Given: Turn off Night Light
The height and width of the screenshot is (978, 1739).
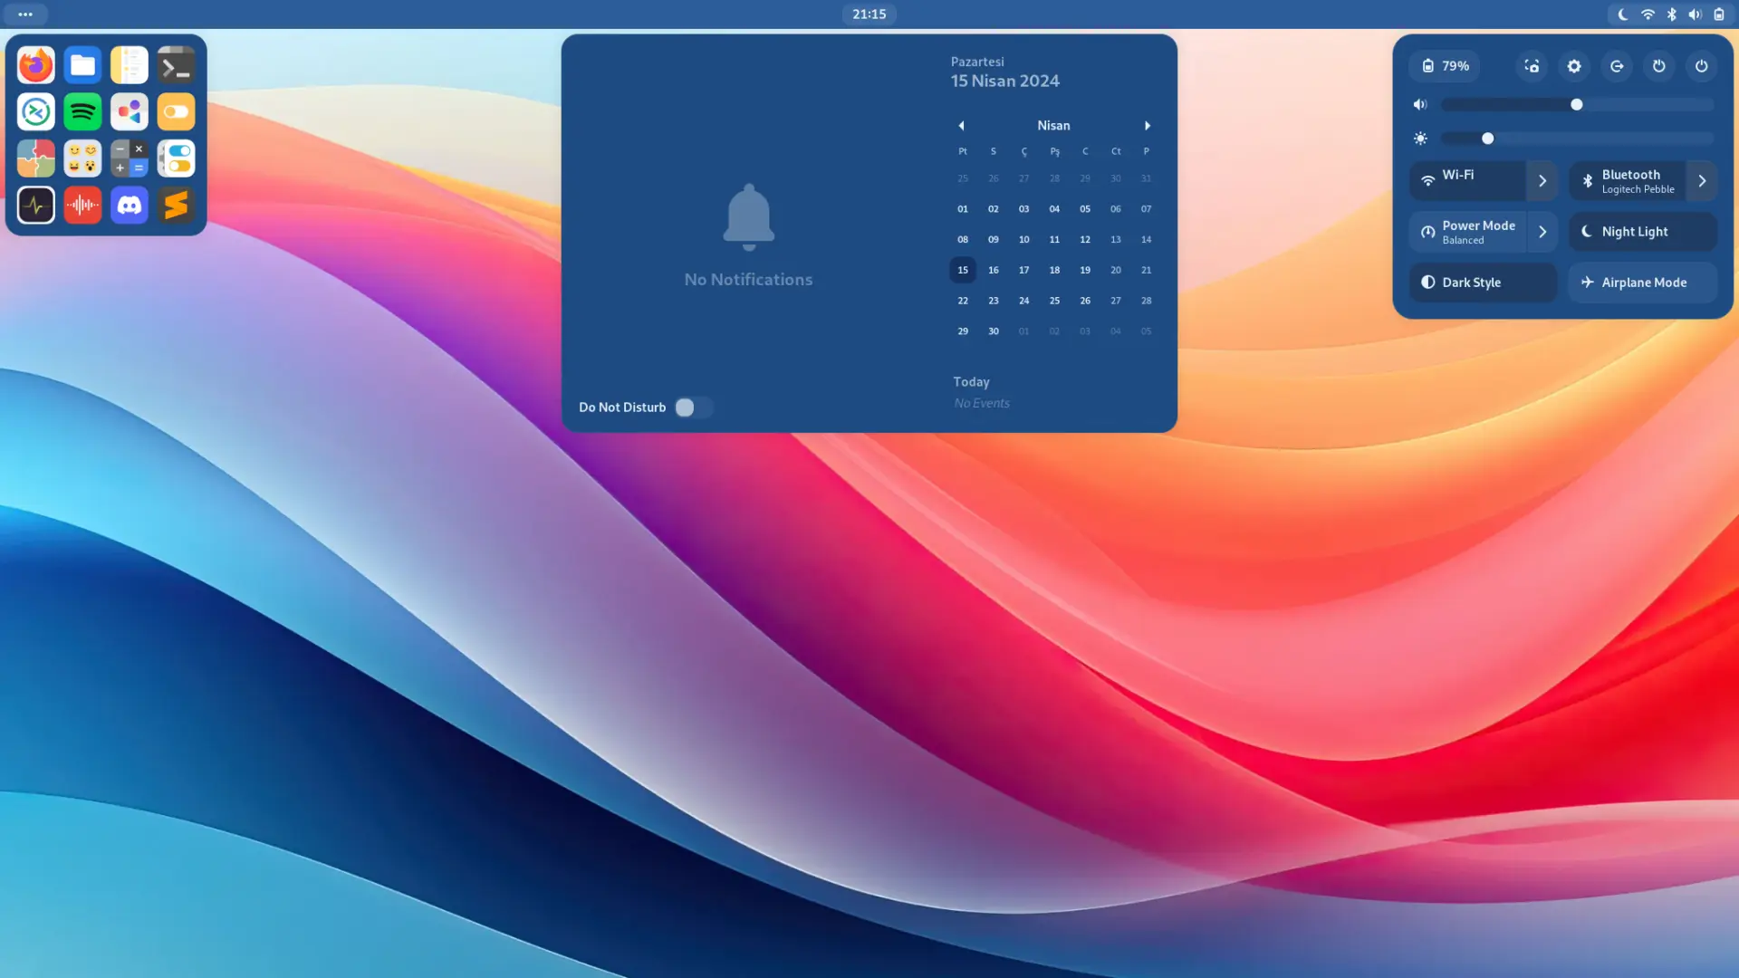Looking at the screenshot, I should pyautogui.click(x=1643, y=232).
